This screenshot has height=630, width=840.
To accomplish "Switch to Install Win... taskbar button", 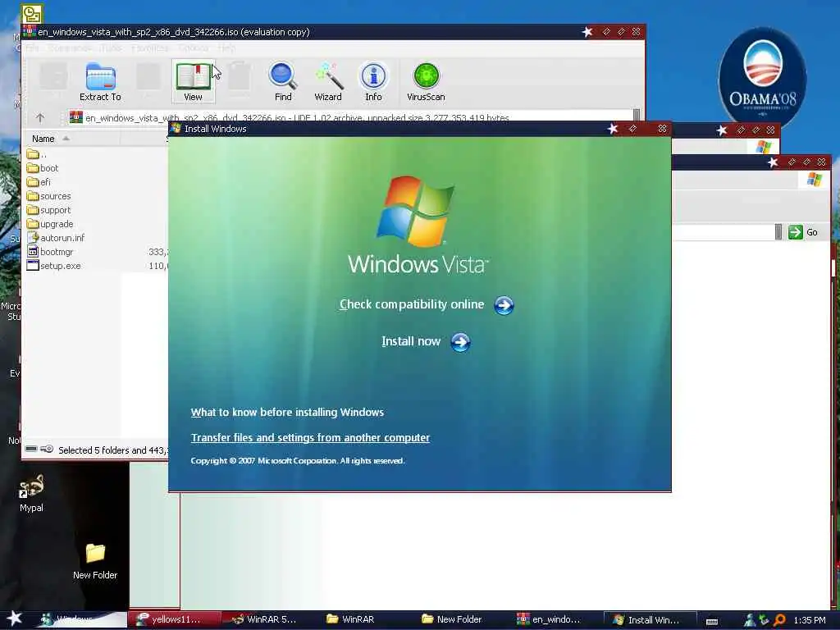I will coord(651,619).
